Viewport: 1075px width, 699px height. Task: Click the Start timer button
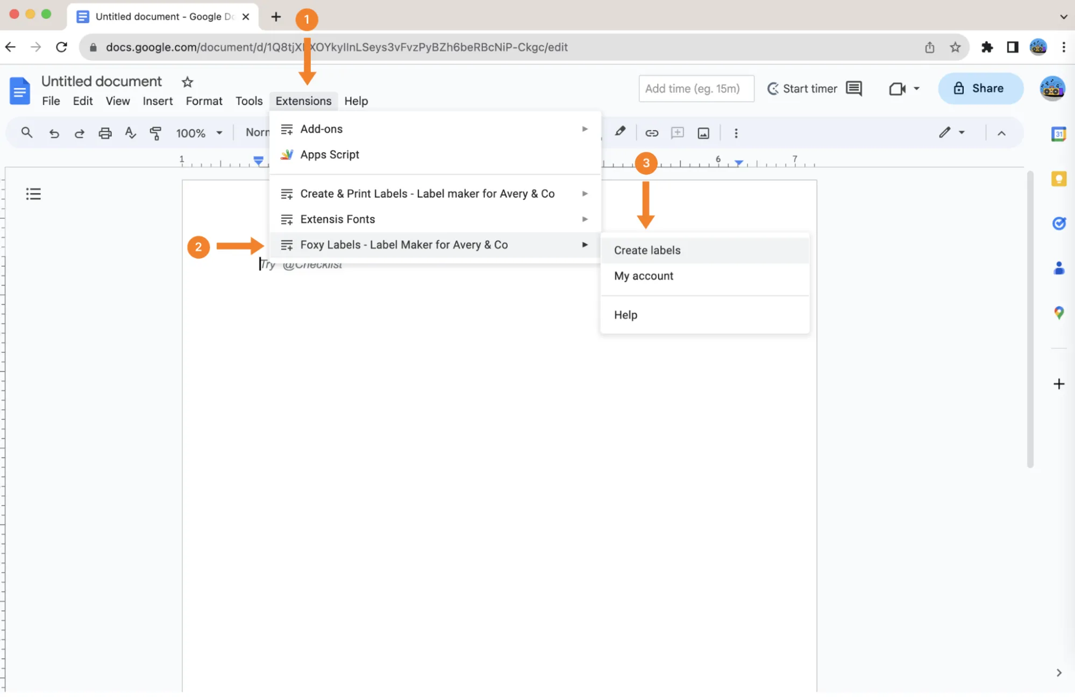point(802,89)
